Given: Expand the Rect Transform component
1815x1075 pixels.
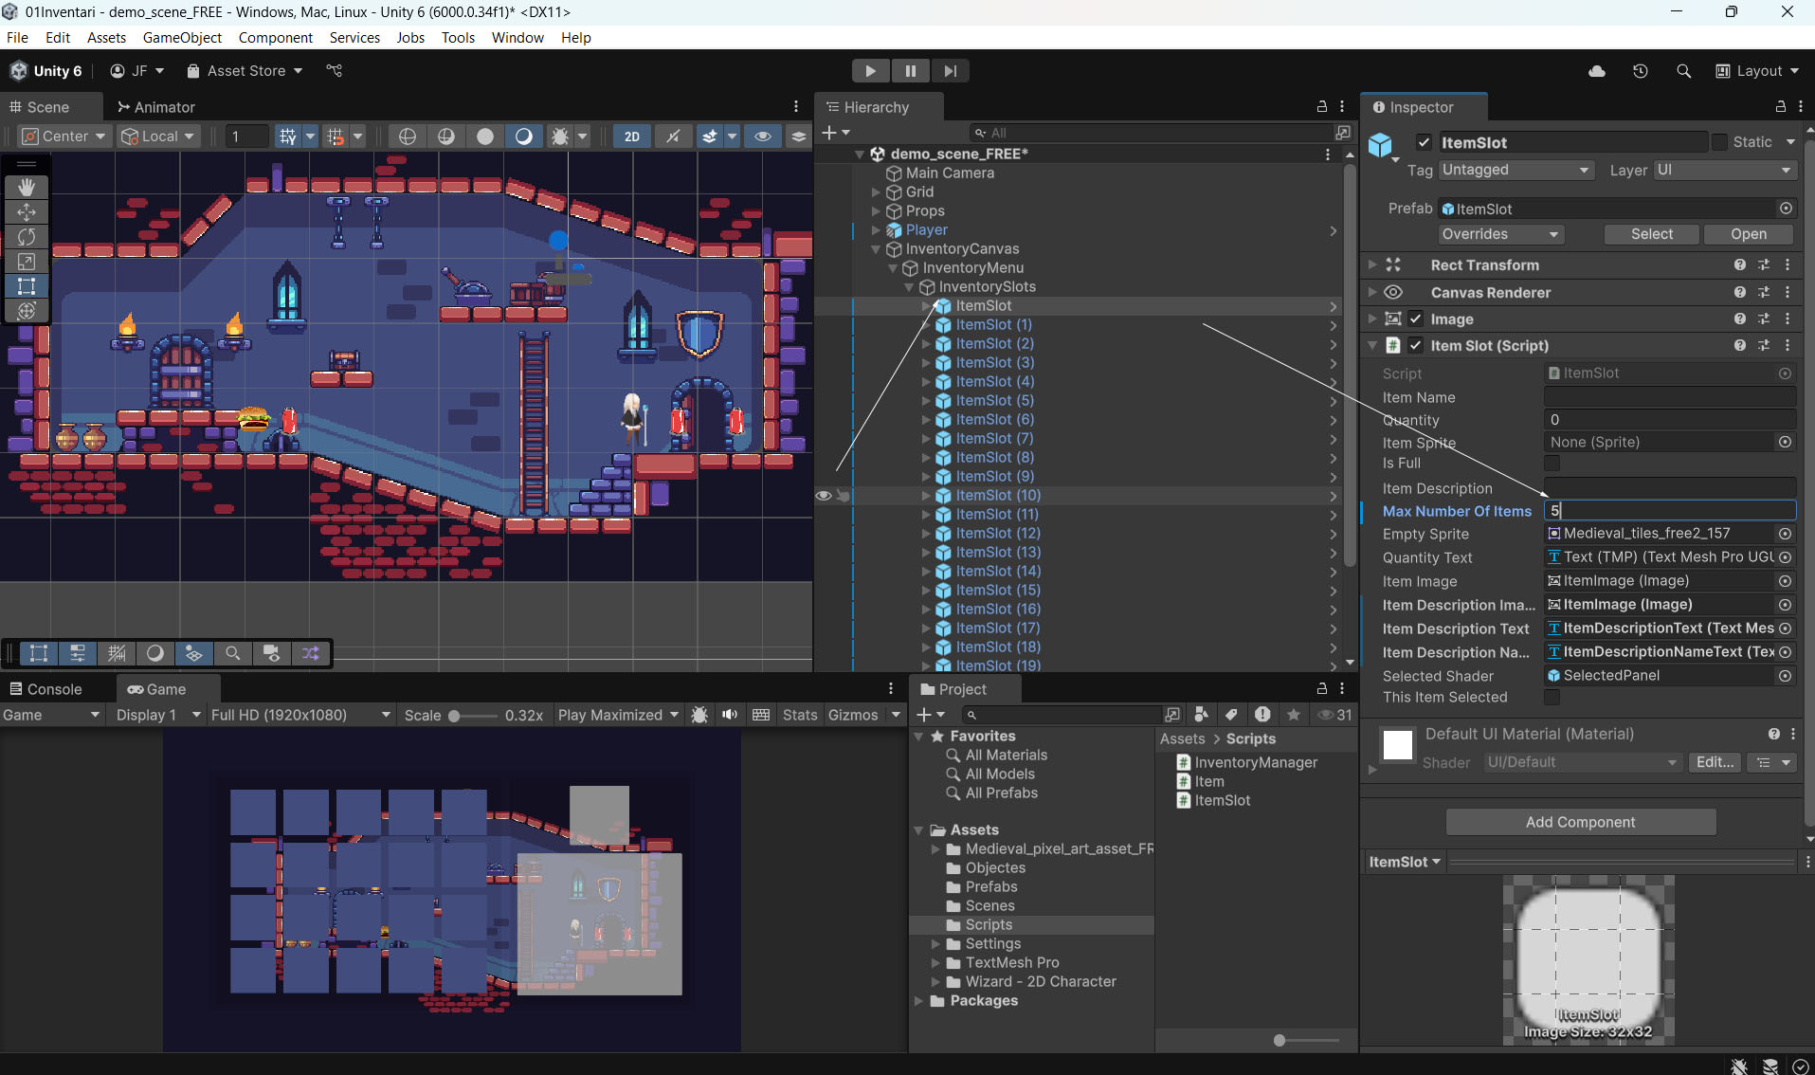Looking at the screenshot, I should [1372, 265].
